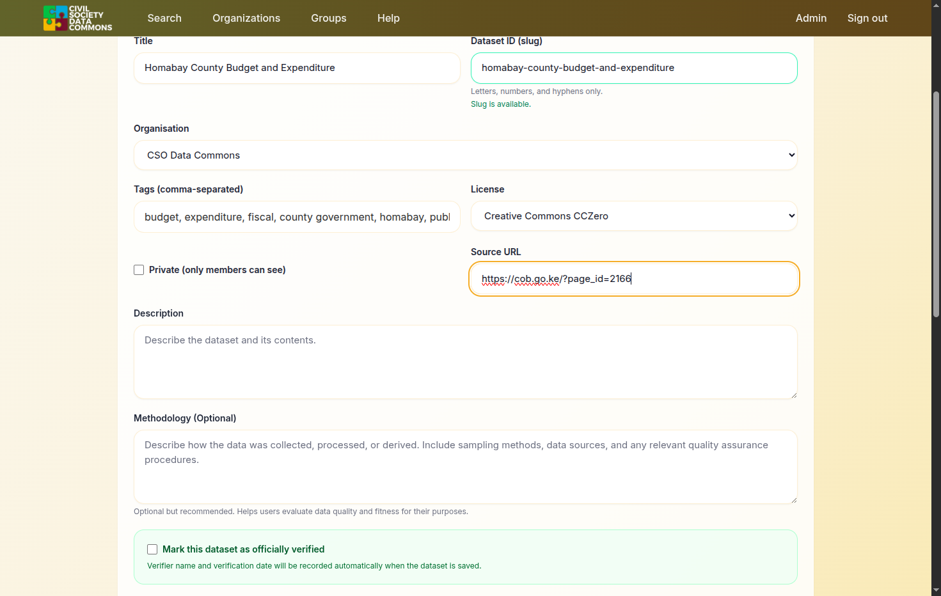Click the 'Slug is available.' message
941x596 pixels.
501,104
